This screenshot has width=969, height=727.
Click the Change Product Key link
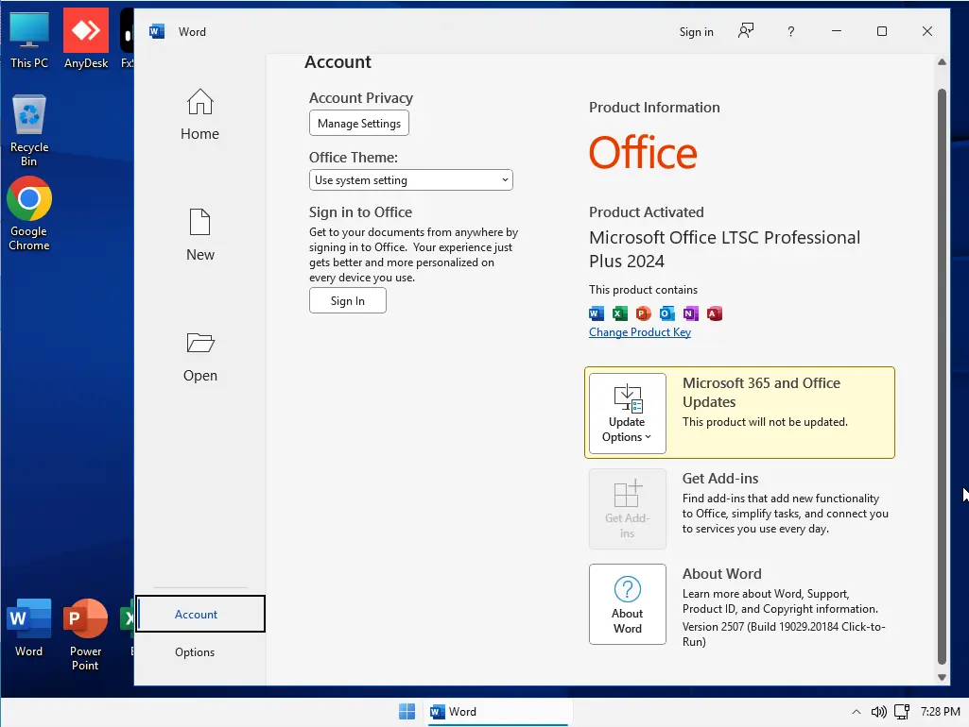(640, 332)
